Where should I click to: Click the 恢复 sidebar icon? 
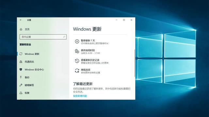21,93
